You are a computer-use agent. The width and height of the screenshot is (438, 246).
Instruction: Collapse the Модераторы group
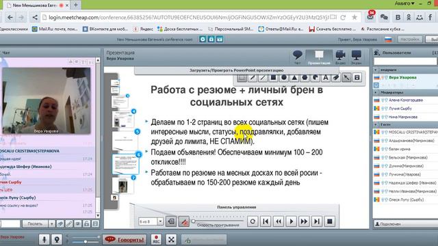point(376,92)
